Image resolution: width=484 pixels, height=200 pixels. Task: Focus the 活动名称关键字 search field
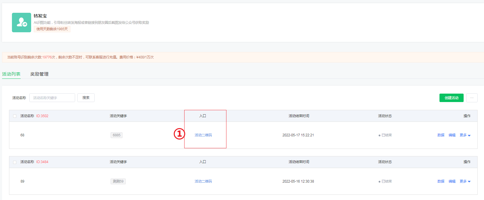click(x=52, y=98)
